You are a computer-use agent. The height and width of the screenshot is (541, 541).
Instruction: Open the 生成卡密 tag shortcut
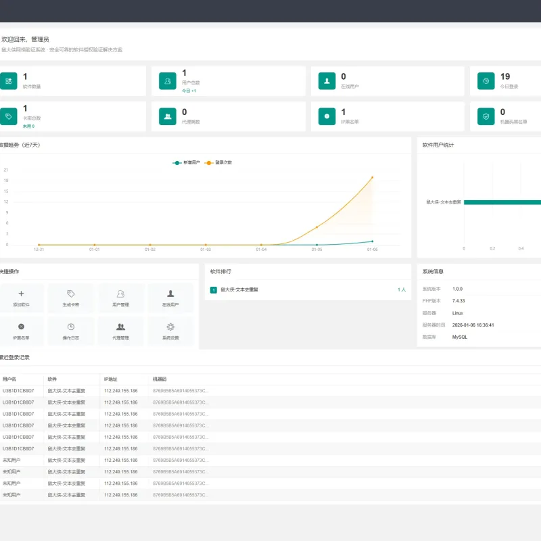71,298
